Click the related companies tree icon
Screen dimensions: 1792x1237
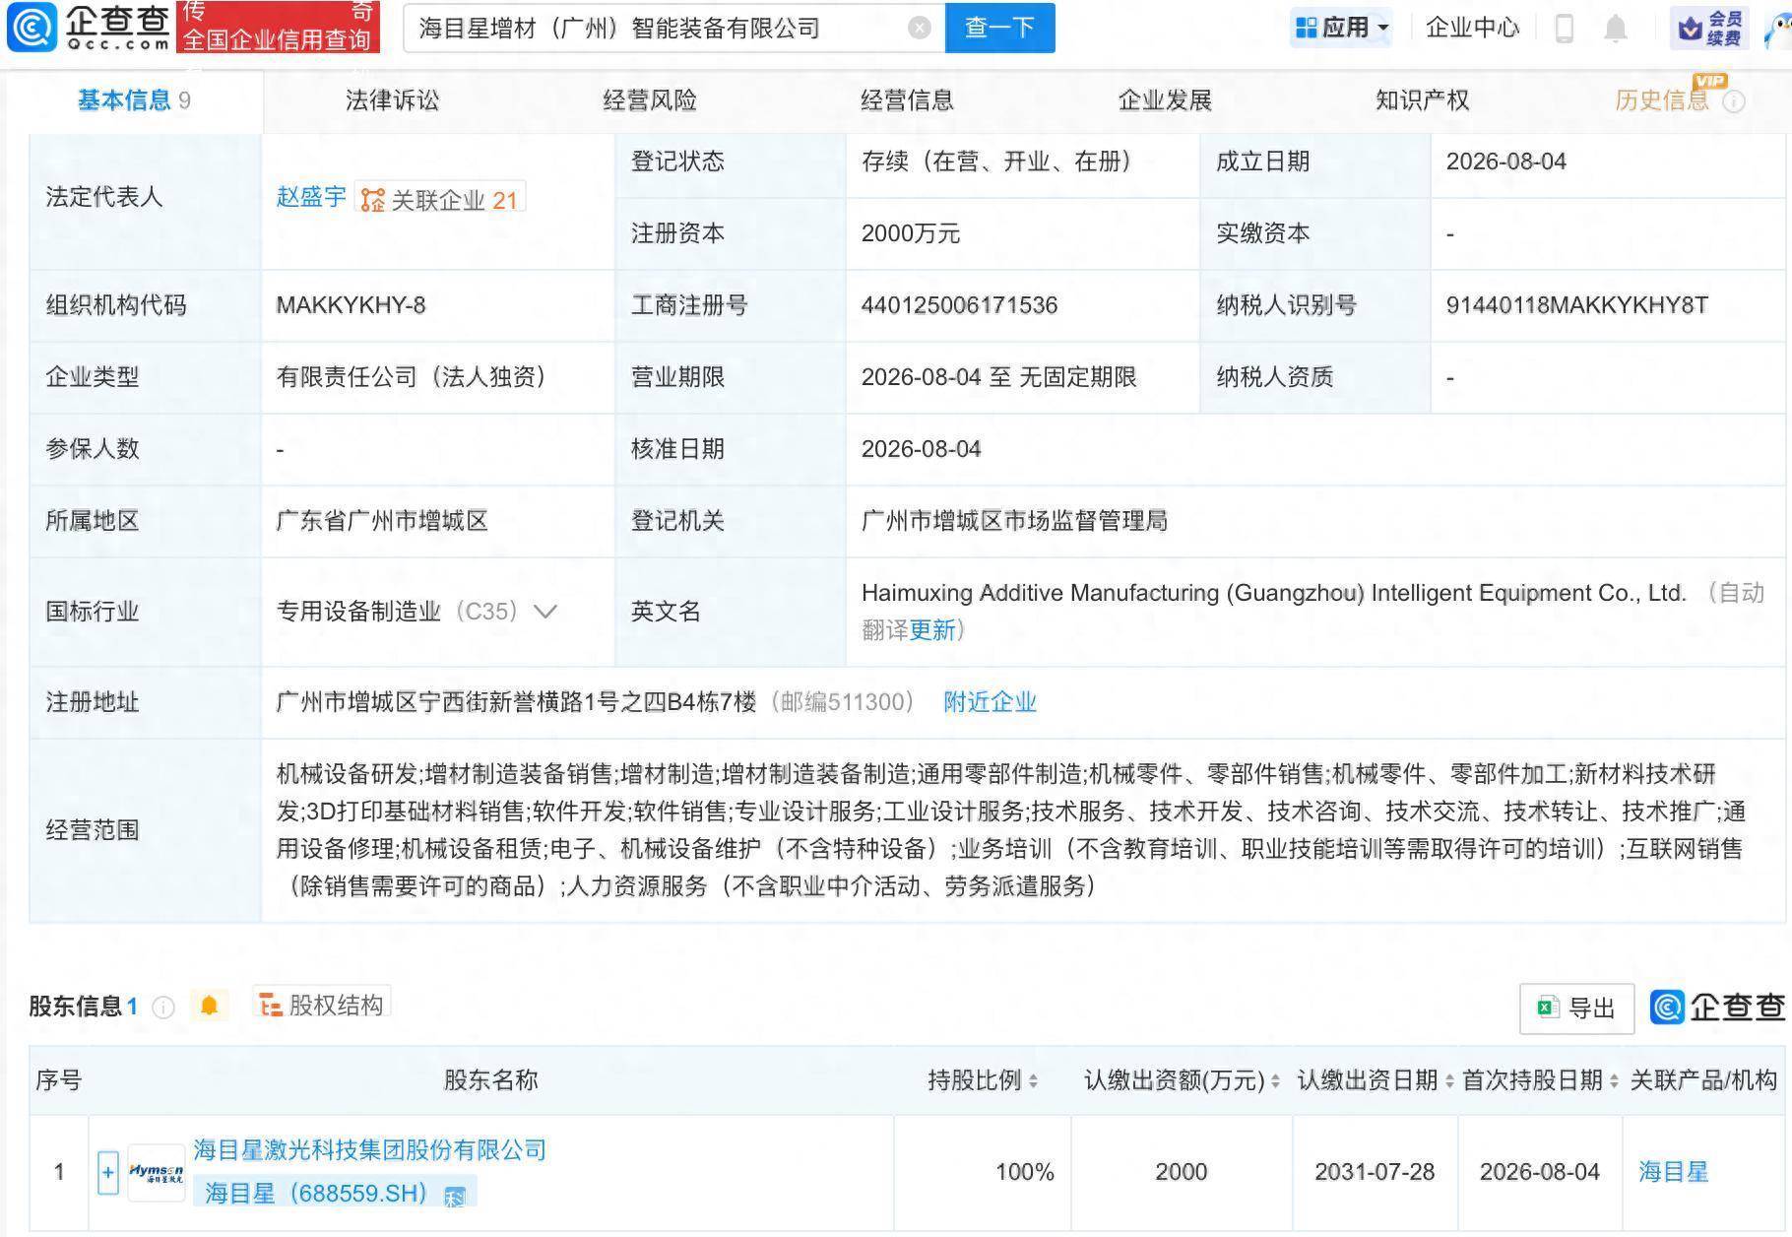tap(372, 200)
